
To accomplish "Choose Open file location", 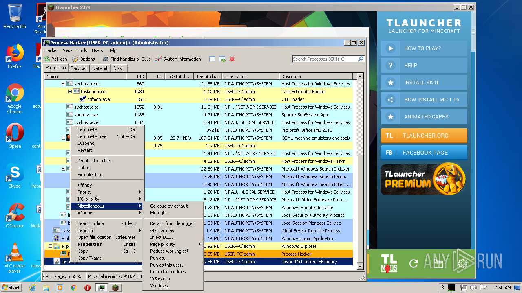I will click(x=107, y=237).
